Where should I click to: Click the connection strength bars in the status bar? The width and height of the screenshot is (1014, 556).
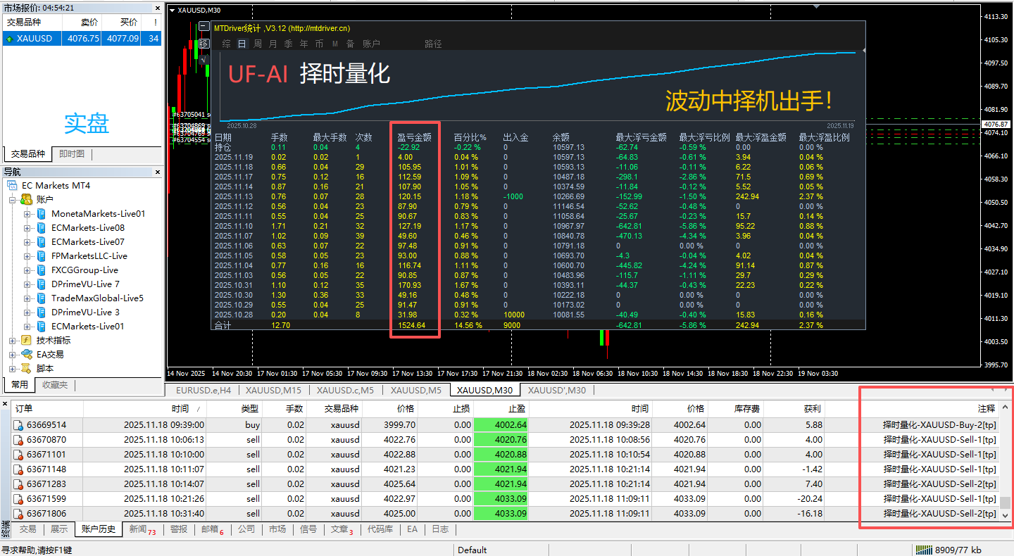pyautogui.click(x=924, y=550)
